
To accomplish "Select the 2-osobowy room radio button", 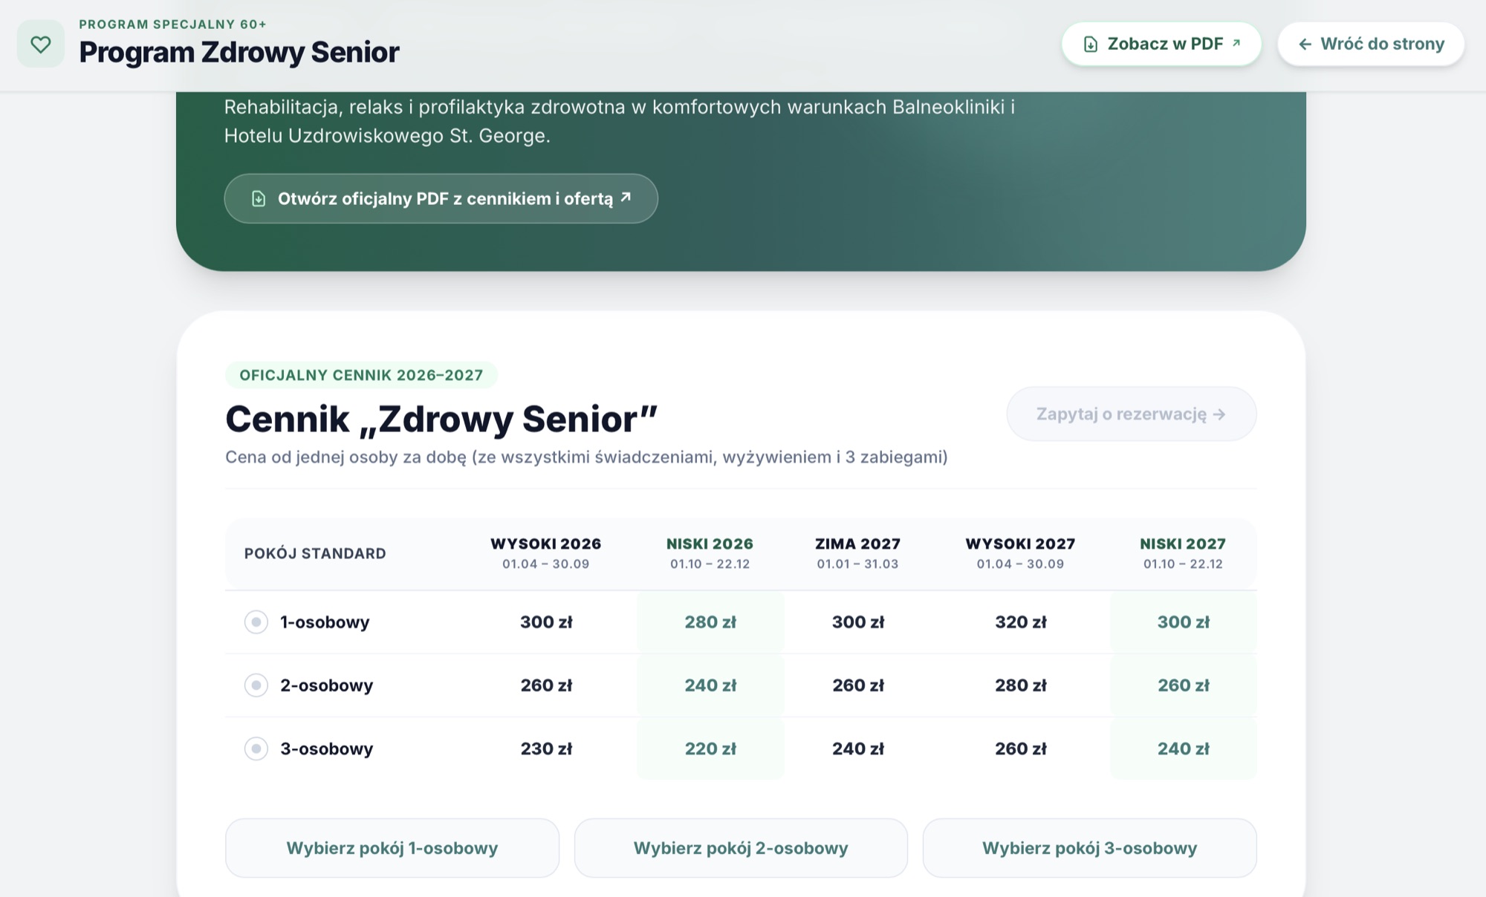I will (256, 685).
